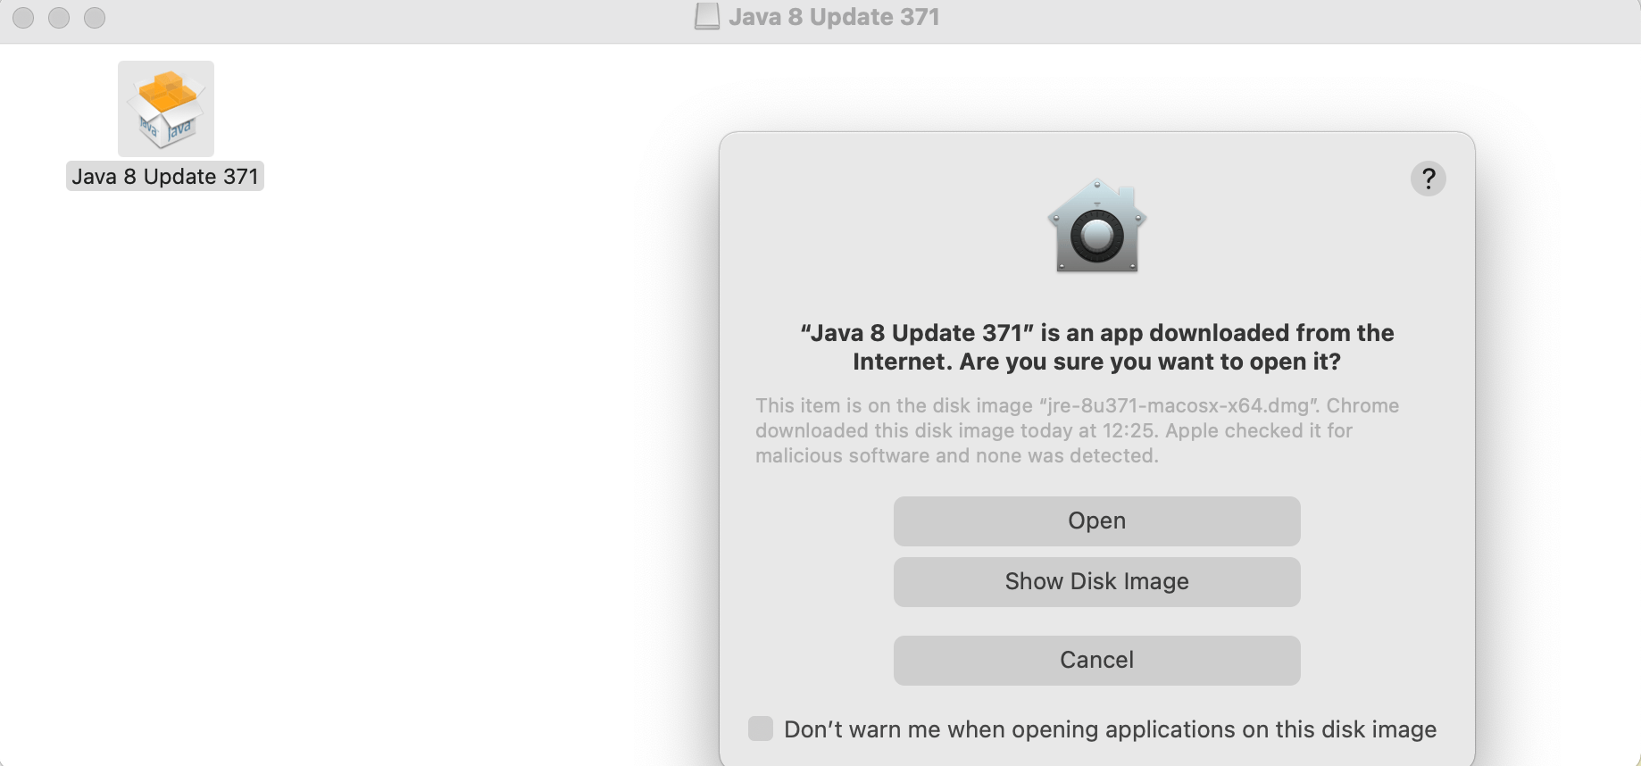Screen dimensions: 1641x766
Task: Click the Java 8 Update 371 window title
Action: 834,17
